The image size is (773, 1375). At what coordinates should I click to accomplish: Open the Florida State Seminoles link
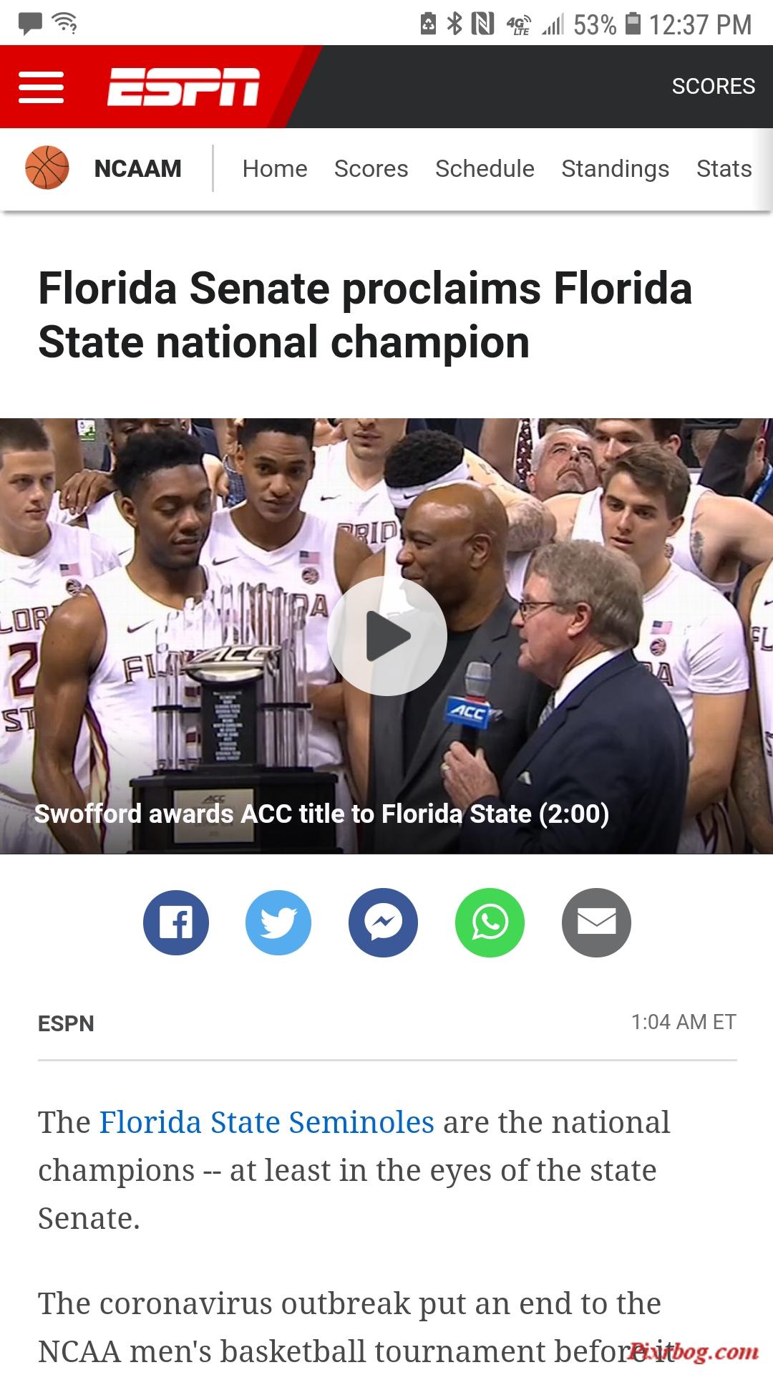click(x=266, y=1121)
